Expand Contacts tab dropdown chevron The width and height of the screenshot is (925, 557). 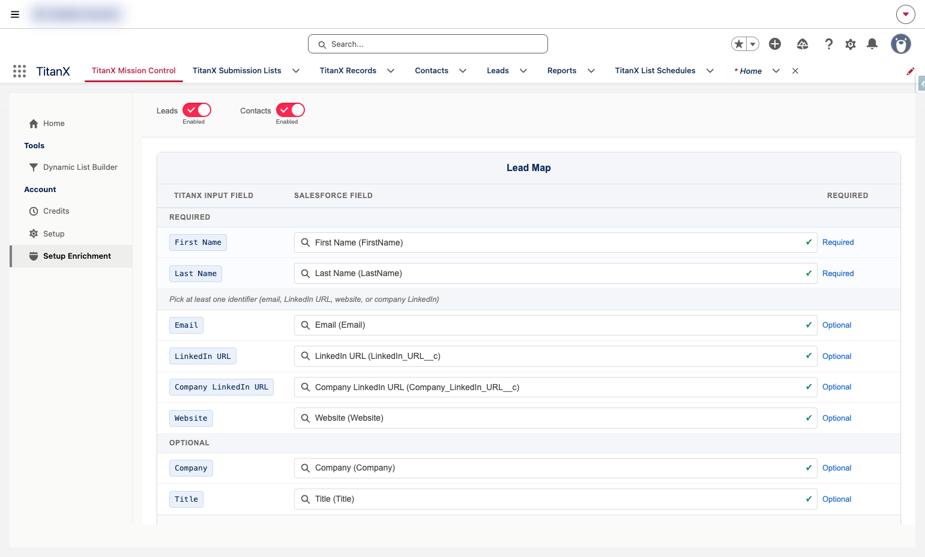463,71
